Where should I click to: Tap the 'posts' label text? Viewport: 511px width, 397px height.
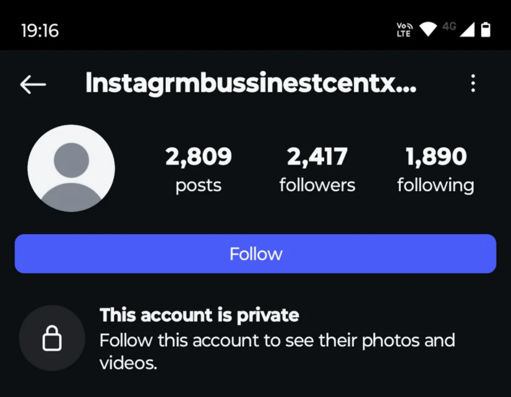(199, 186)
